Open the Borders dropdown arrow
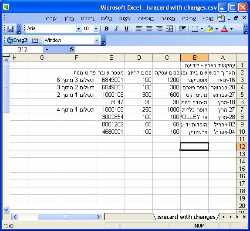 pos(202,29)
